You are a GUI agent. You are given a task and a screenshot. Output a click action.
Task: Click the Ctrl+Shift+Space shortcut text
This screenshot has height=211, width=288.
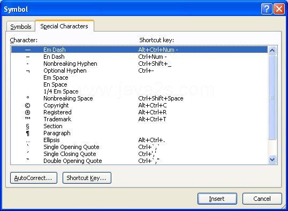pos(161,98)
